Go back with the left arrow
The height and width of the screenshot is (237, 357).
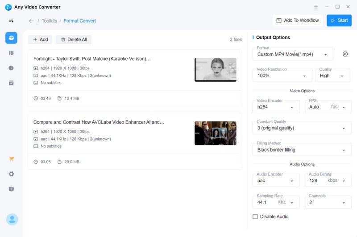pyautogui.click(x=31, y=21)
